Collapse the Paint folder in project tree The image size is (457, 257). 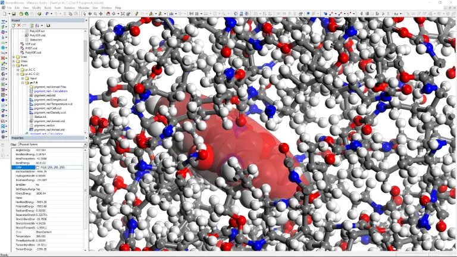14,65
